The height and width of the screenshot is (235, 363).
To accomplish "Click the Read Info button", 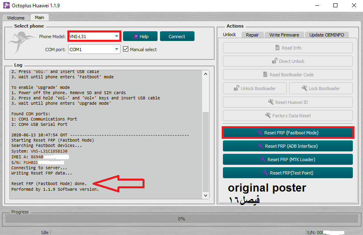I will pyautogui.click(x=288, y=47).
